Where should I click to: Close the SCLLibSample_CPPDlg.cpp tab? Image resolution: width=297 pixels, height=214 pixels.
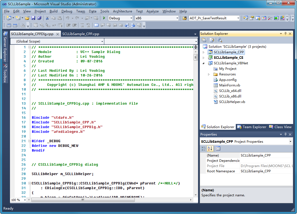[x=58, y=34]
